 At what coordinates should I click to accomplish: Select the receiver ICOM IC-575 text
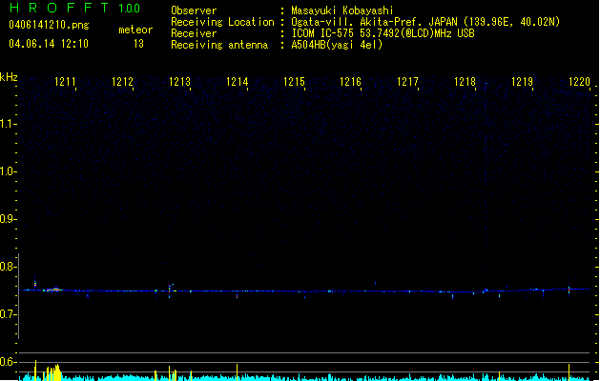click(x=383, y=33)
